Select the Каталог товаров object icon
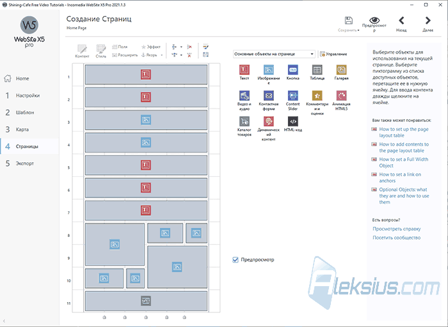Screen dimensions: 448x327 coord(244,121)
